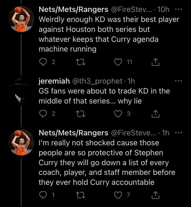Like the tweet with 7 likes
The image size is (191, 207).
pos(118,195)
